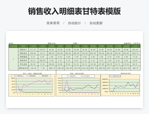The image size is (149, 114).
Task: Select the 销售成本 row label
Action: click(x=24, y=53)
